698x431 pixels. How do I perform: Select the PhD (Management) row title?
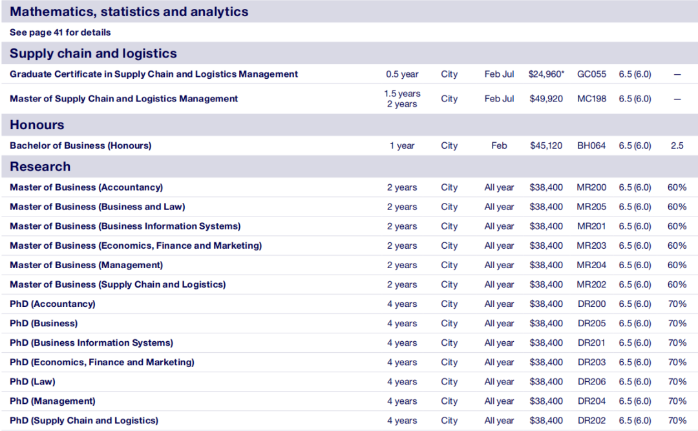52,401
